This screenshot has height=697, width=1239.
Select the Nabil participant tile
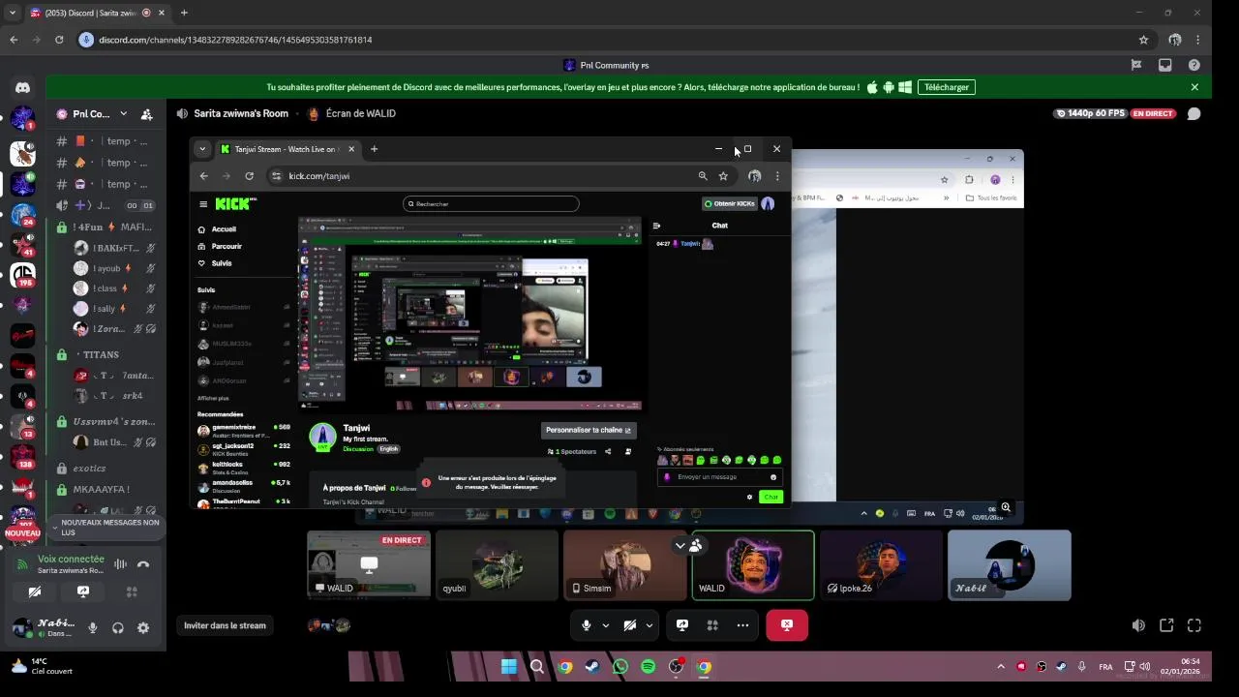click(x=1010, y=565)
